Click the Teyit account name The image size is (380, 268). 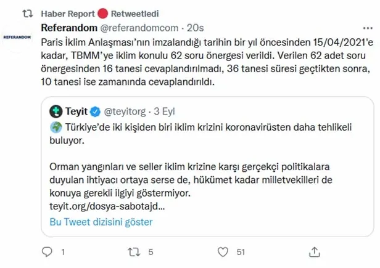(77, 113)
